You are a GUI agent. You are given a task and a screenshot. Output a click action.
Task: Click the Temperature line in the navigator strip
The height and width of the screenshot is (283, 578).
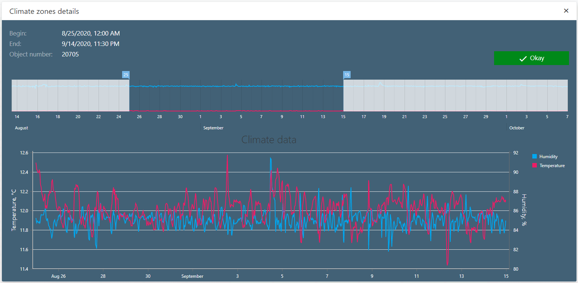(x=236, y=111)
